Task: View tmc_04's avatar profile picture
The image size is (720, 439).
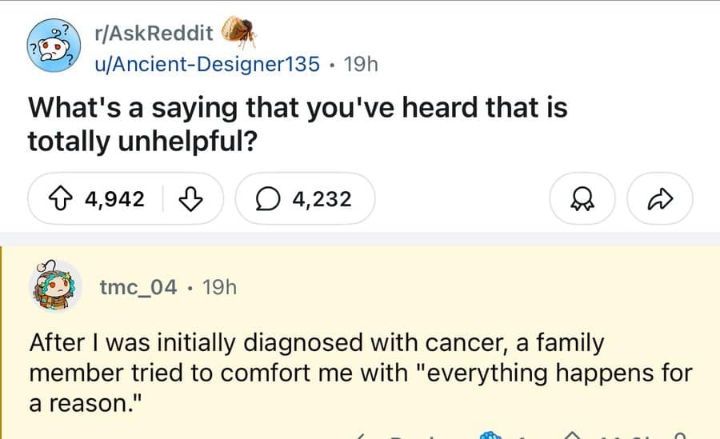Action: (55, 287)
